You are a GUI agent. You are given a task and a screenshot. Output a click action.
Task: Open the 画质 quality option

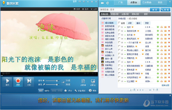[85, 9]
